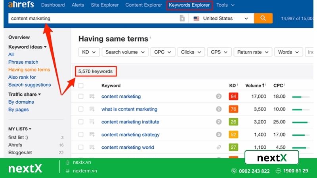Viewport: 317px width, 178px height.
Task: Click the globe icon next to nextcrm.vn
Action: tap(67, 171)
